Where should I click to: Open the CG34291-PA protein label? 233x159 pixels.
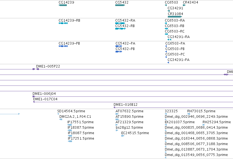pyautogui.click(x=179, y=60)
